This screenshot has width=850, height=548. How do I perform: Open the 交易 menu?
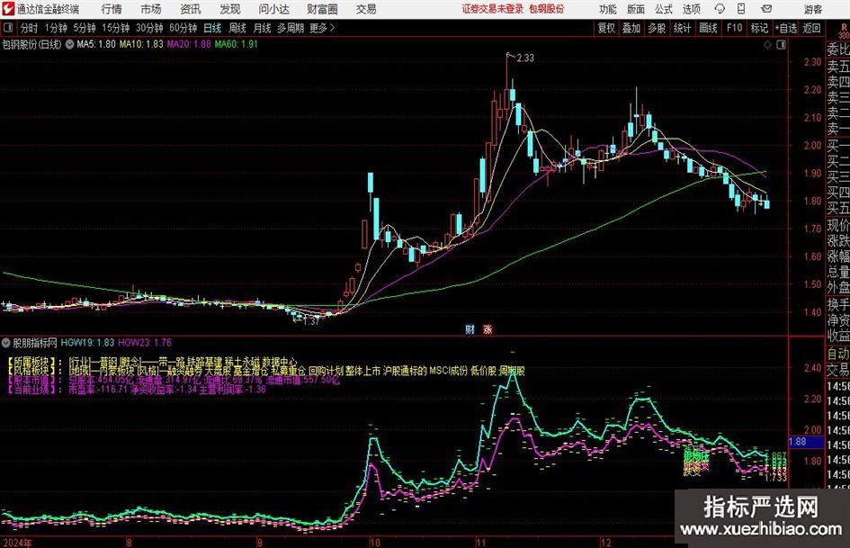[x=366, y=9]
